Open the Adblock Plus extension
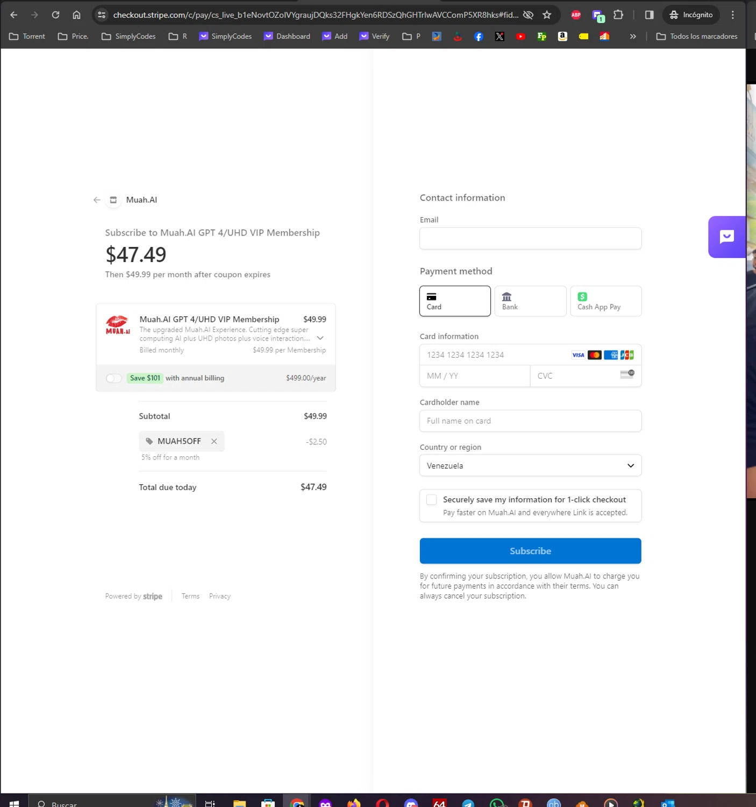 pyautogui.click(x=576, y=15)
